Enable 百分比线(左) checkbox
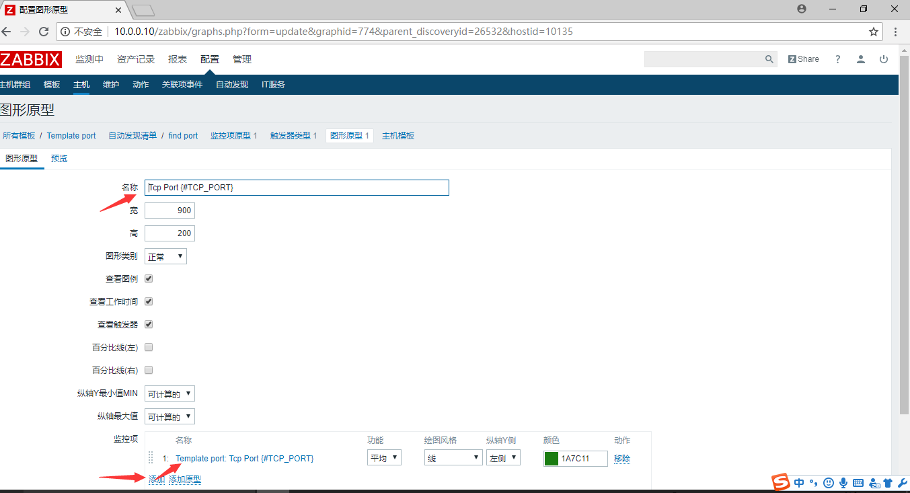Screen dimensions: 910x493 149,347
